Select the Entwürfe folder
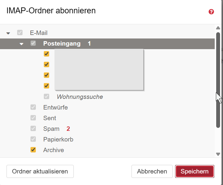 tap(55, 107)
